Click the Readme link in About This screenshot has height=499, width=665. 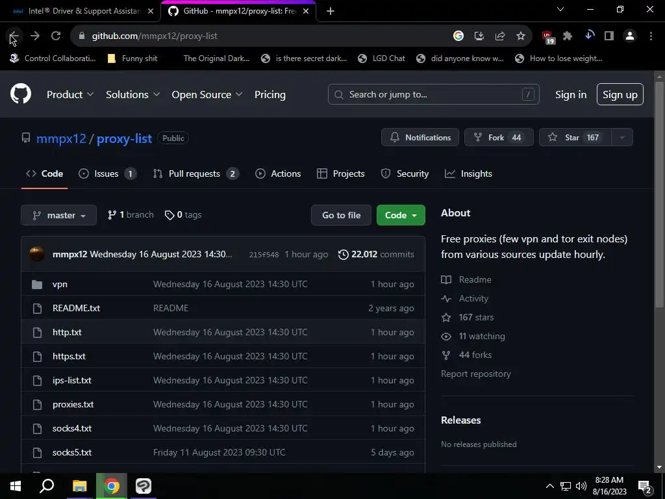pos(466,279)
